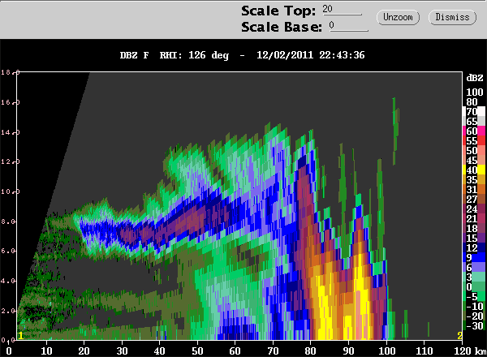
Task: Click yellow endpoint marker 2 at plot right
Action: [459, 336]
